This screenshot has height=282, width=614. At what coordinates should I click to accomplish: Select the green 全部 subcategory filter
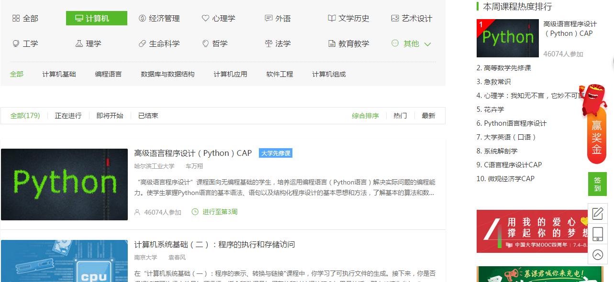point(17,74)
